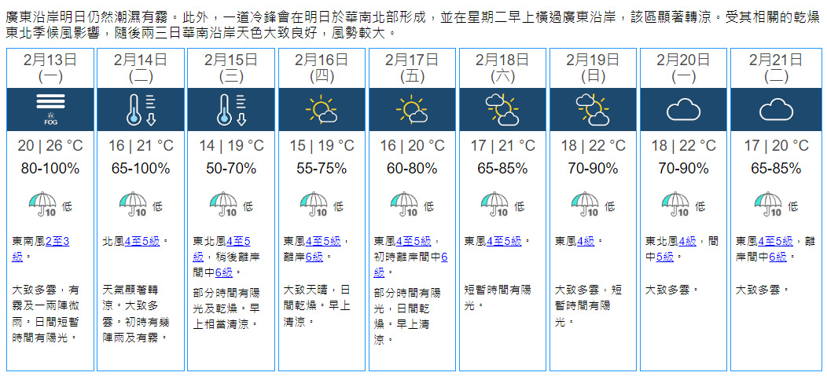This screenshot has height=376, width=827.
Task: Click the sunny intervals icon for 2月18日
Action: 503,109
